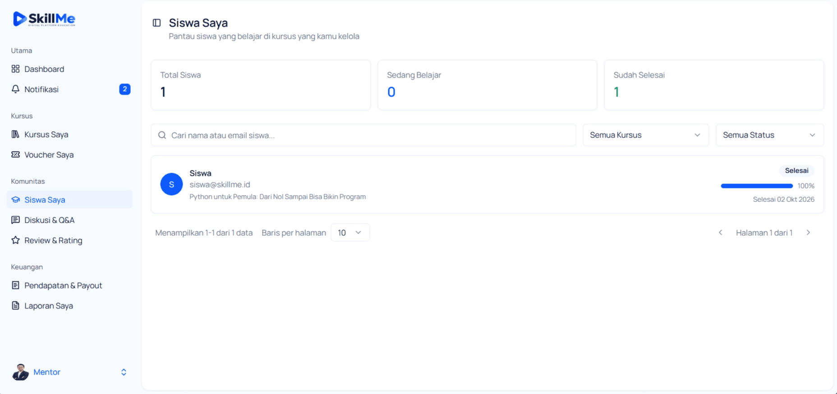Click the student search input field
The image size is (837, 394).
tap(363, 135)
